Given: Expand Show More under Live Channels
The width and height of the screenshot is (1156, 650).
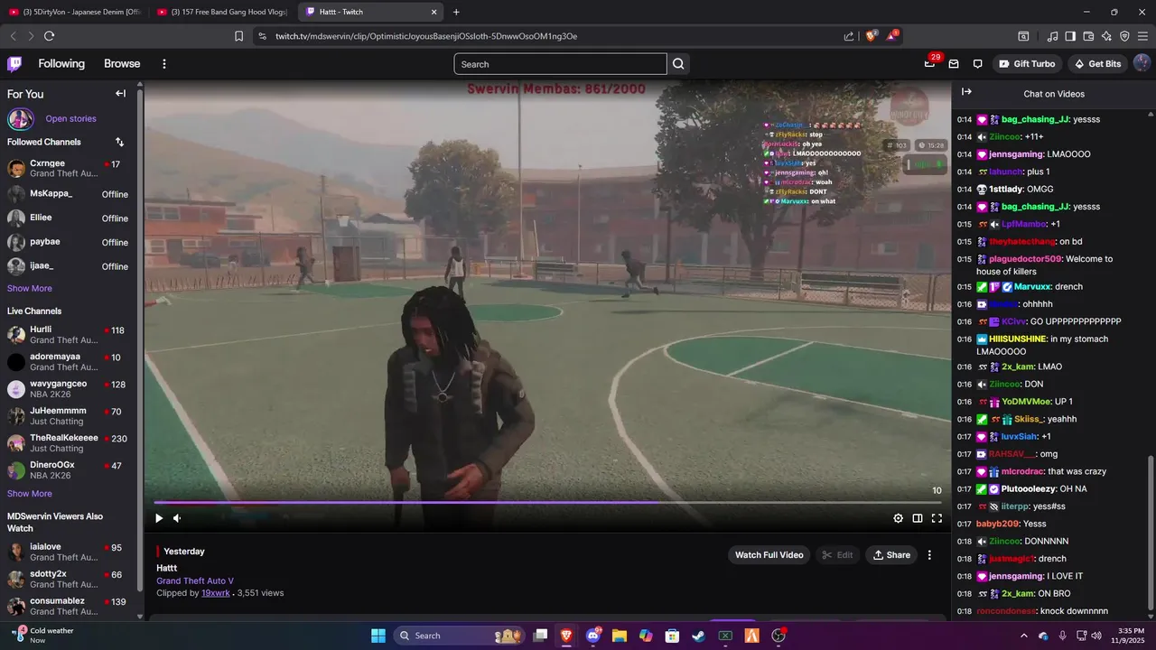Looking at the screenshot, I should tap(30, 494).
